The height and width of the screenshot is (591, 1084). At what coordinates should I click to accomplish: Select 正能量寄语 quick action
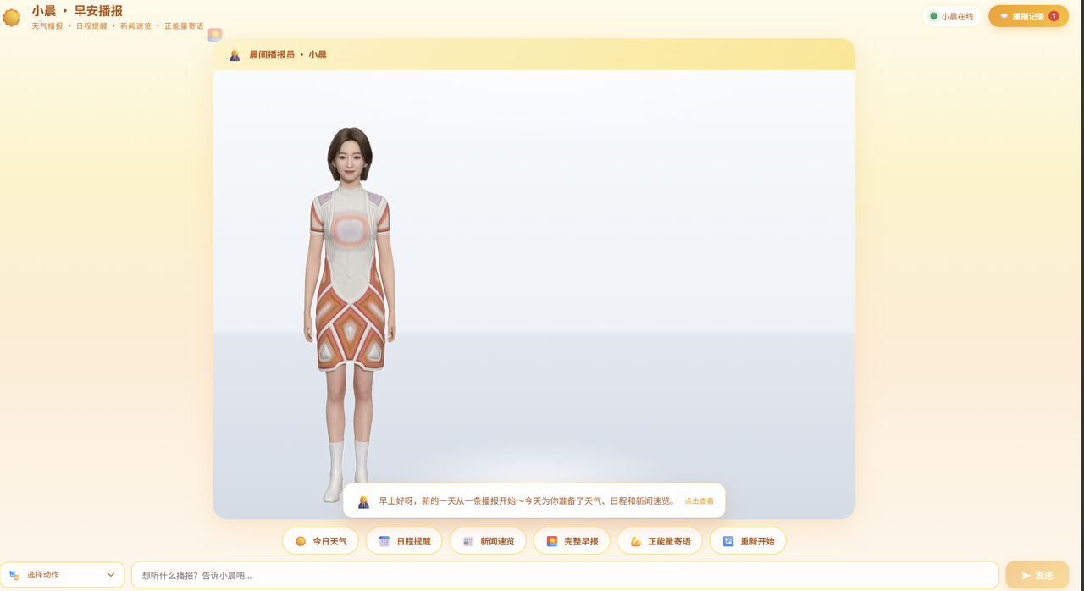pyautogui.click(x=660, y=541)
